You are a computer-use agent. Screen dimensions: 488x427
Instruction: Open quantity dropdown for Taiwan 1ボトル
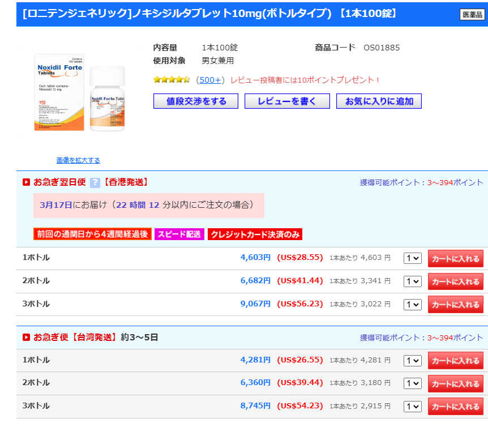(412, 361)
